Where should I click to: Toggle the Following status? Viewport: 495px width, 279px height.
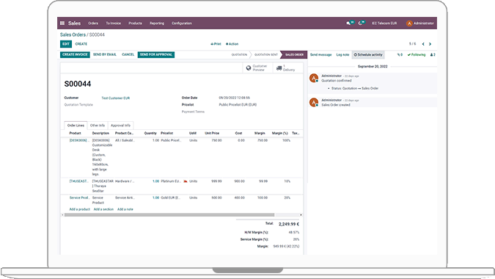(x=417, y=54)
